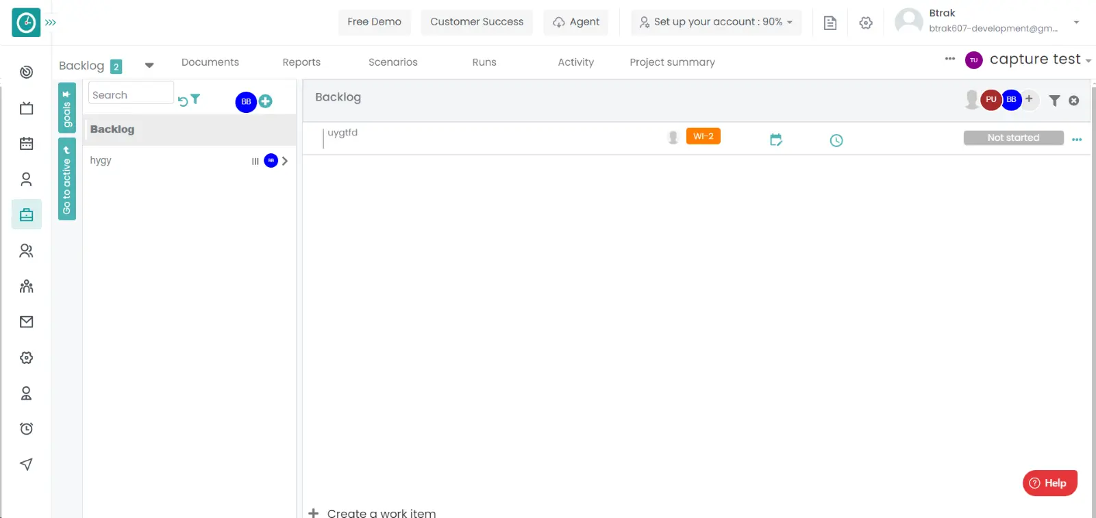Open the settings gear in top bar
This screenshot has height=518, width=1096.
point(866,23)
